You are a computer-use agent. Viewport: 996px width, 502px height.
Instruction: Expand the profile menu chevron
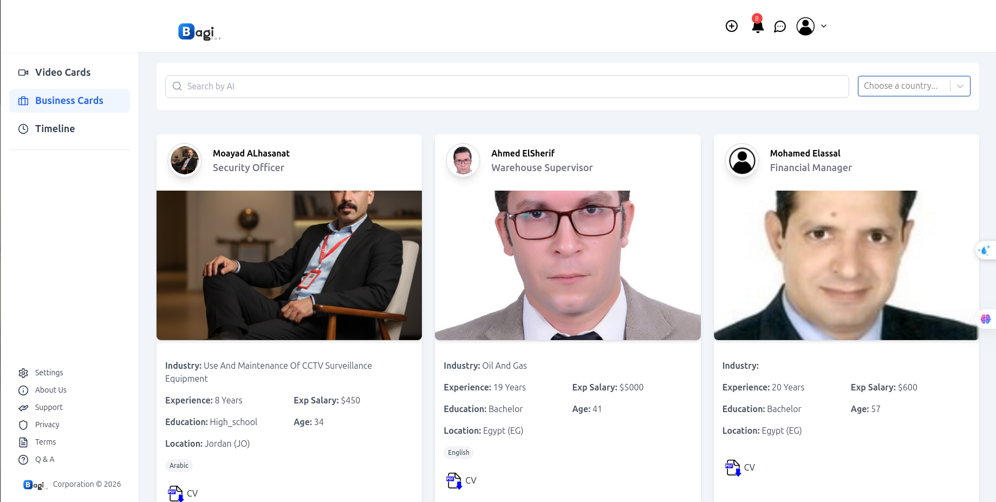click(x=824, y=26)
